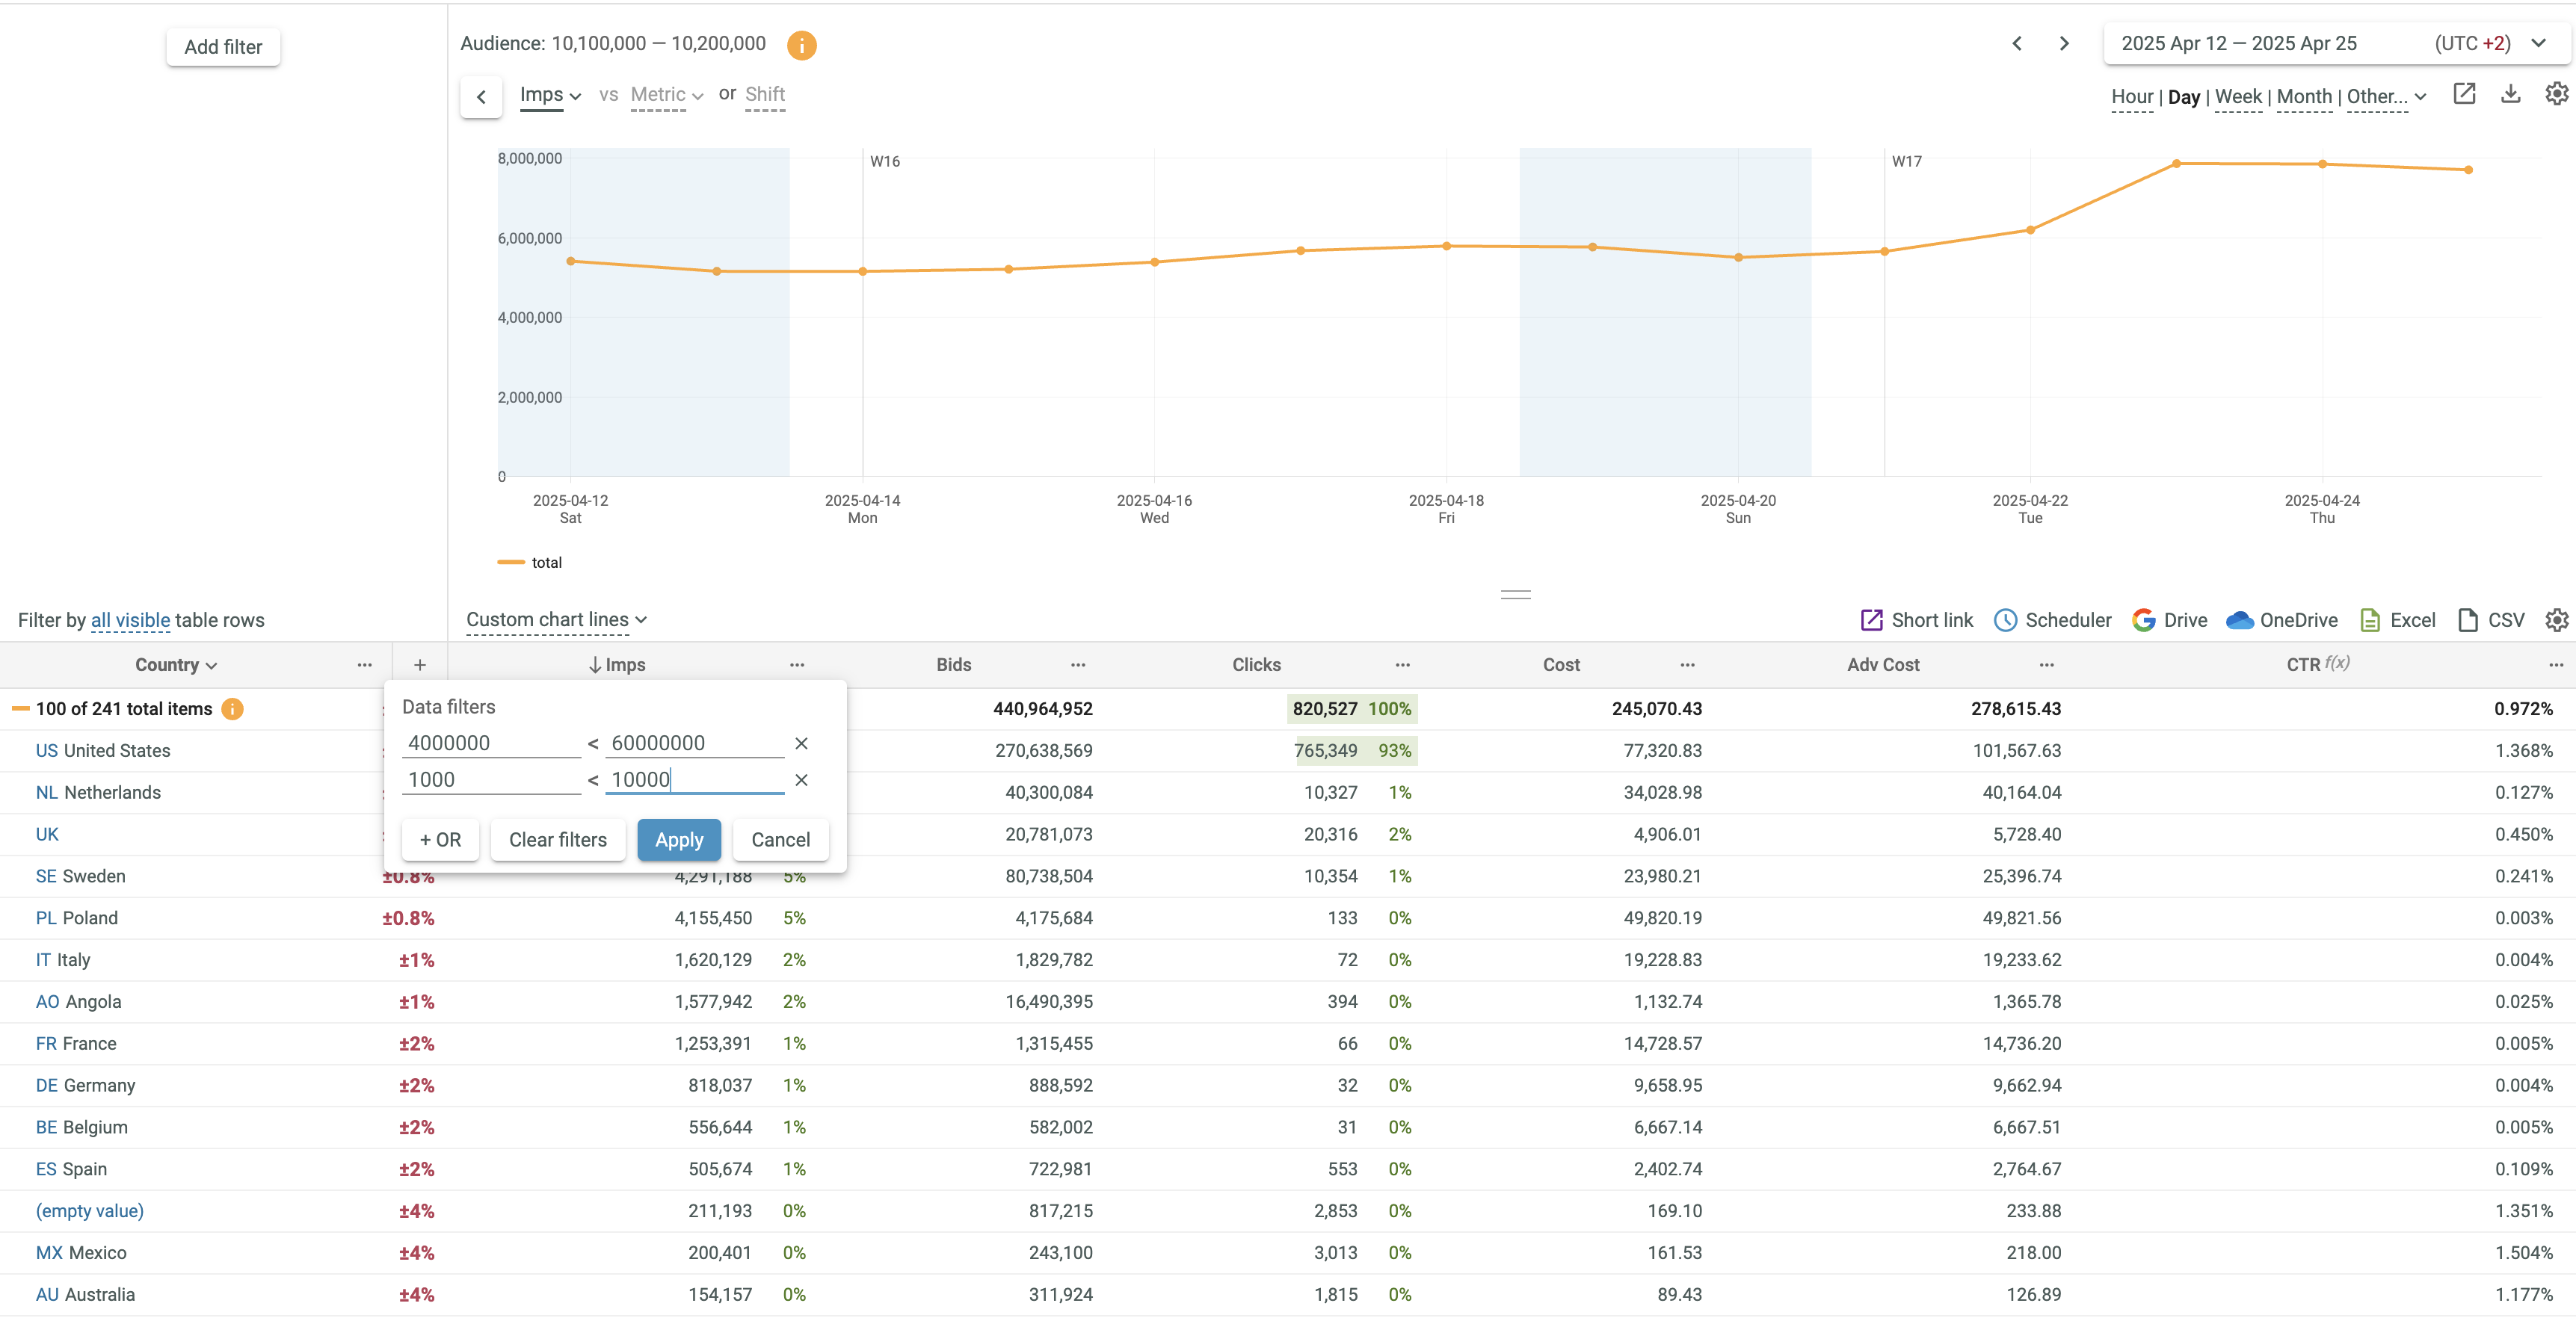
Task: Export to Google Drive
Action: point(2169,619)
